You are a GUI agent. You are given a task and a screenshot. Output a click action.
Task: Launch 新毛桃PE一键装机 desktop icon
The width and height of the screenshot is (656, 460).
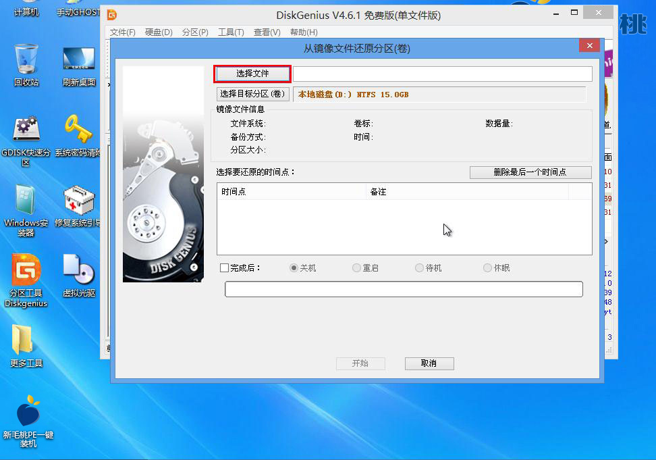(x=28, y=421)
